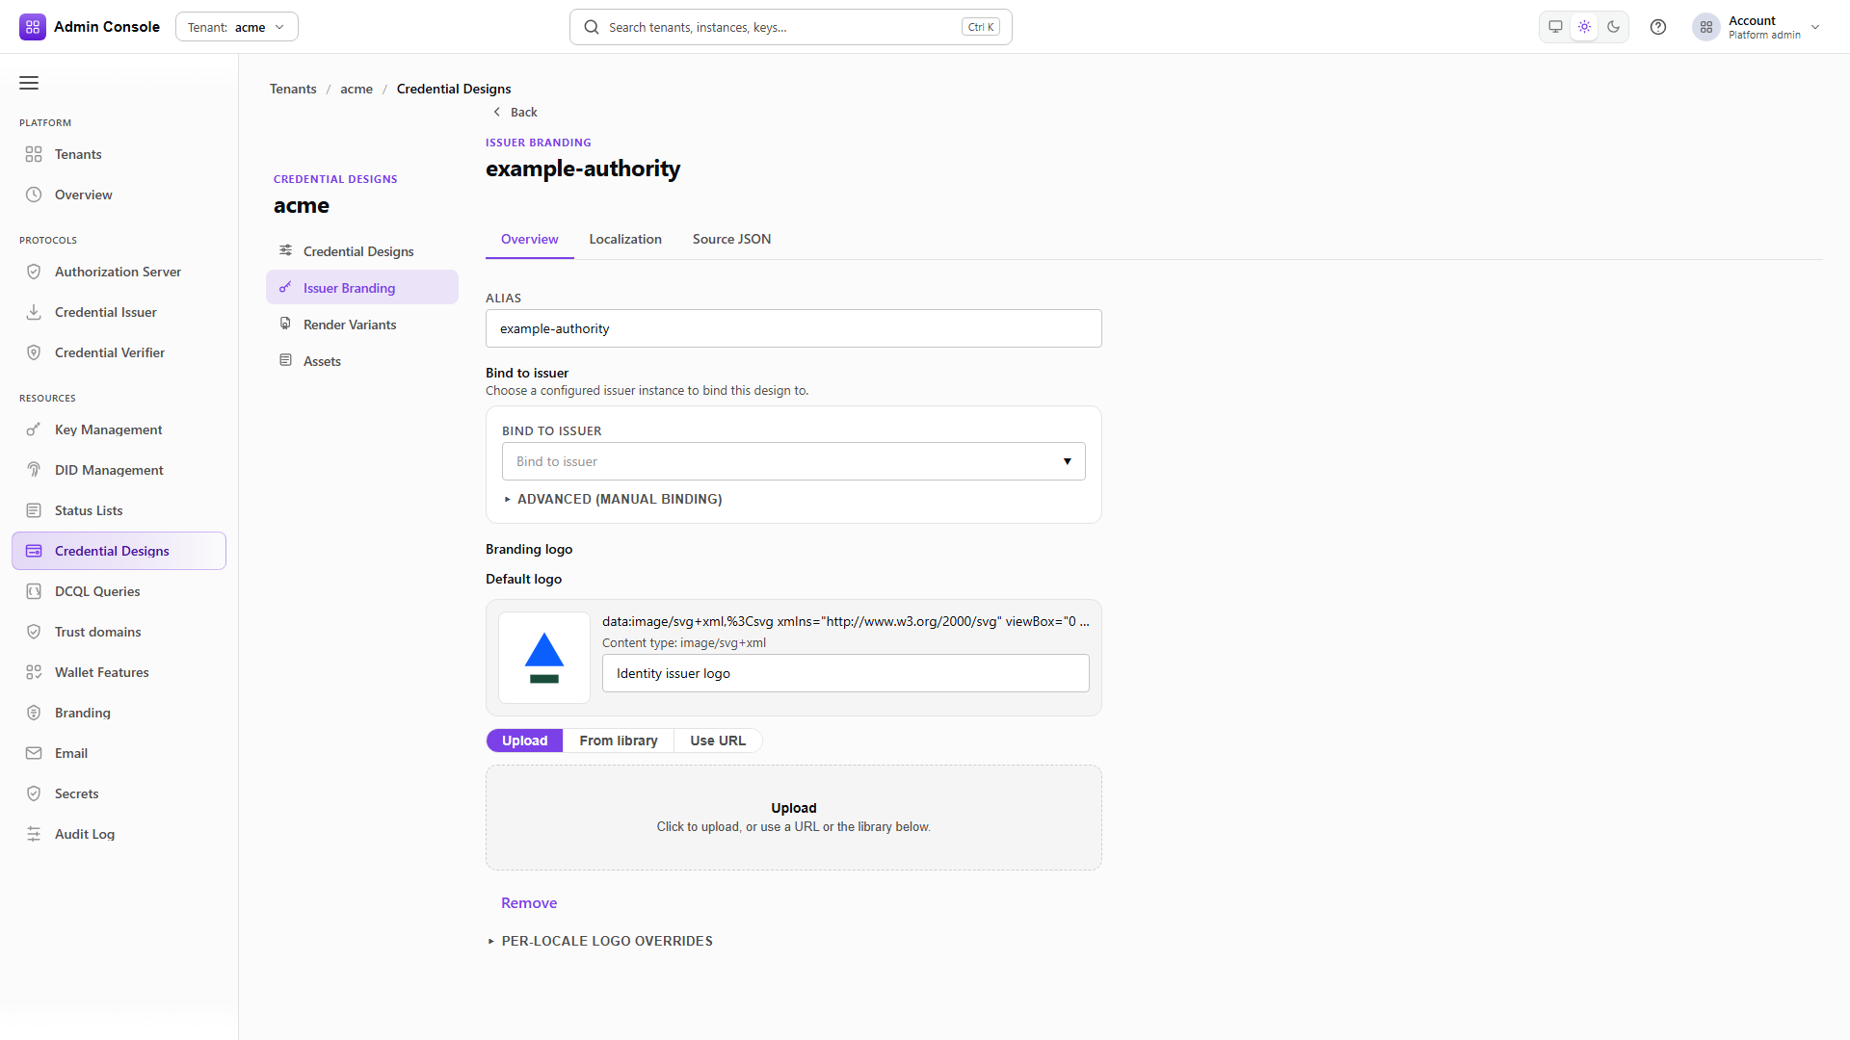Open Assets sub-navigation item
1850x1040 pixels.
(x=362, y=361)
